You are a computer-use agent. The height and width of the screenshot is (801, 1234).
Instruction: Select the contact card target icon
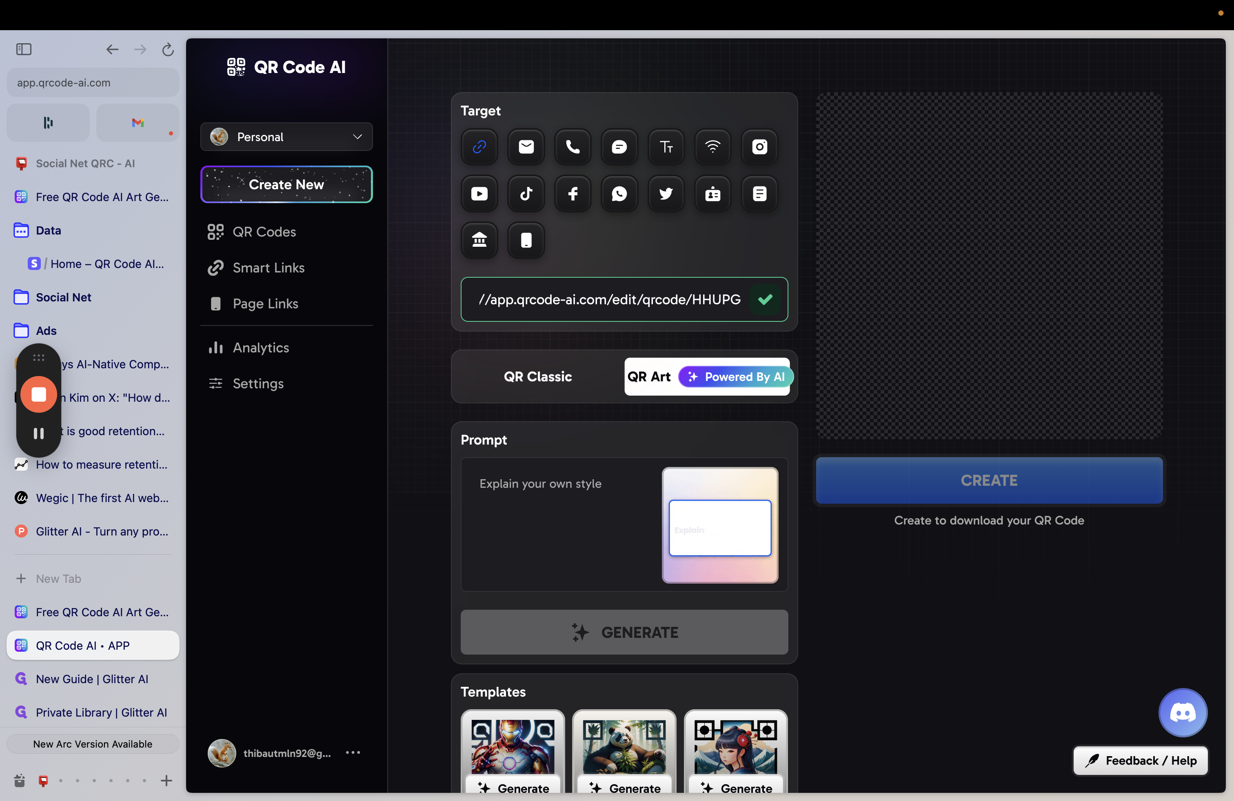point(713,194)
